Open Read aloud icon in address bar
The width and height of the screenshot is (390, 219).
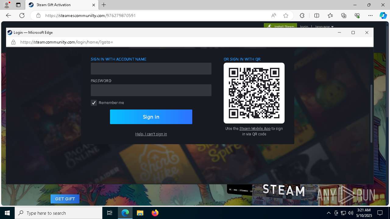[274, 16]
